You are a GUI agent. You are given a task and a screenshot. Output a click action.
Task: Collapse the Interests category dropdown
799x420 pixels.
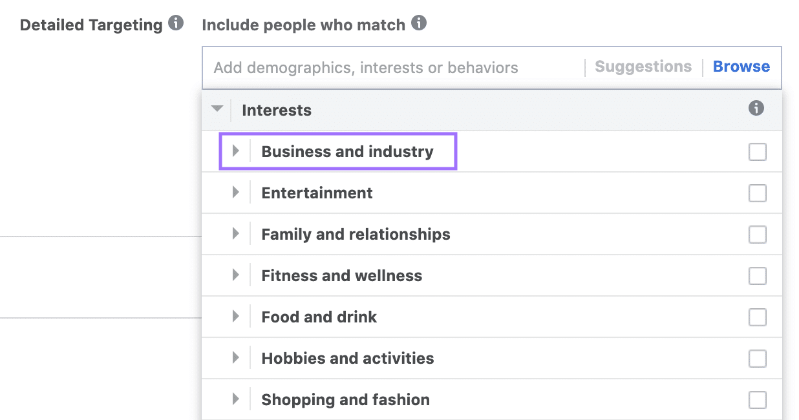point(217,109)
